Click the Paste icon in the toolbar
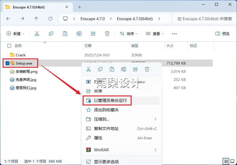 65,34
